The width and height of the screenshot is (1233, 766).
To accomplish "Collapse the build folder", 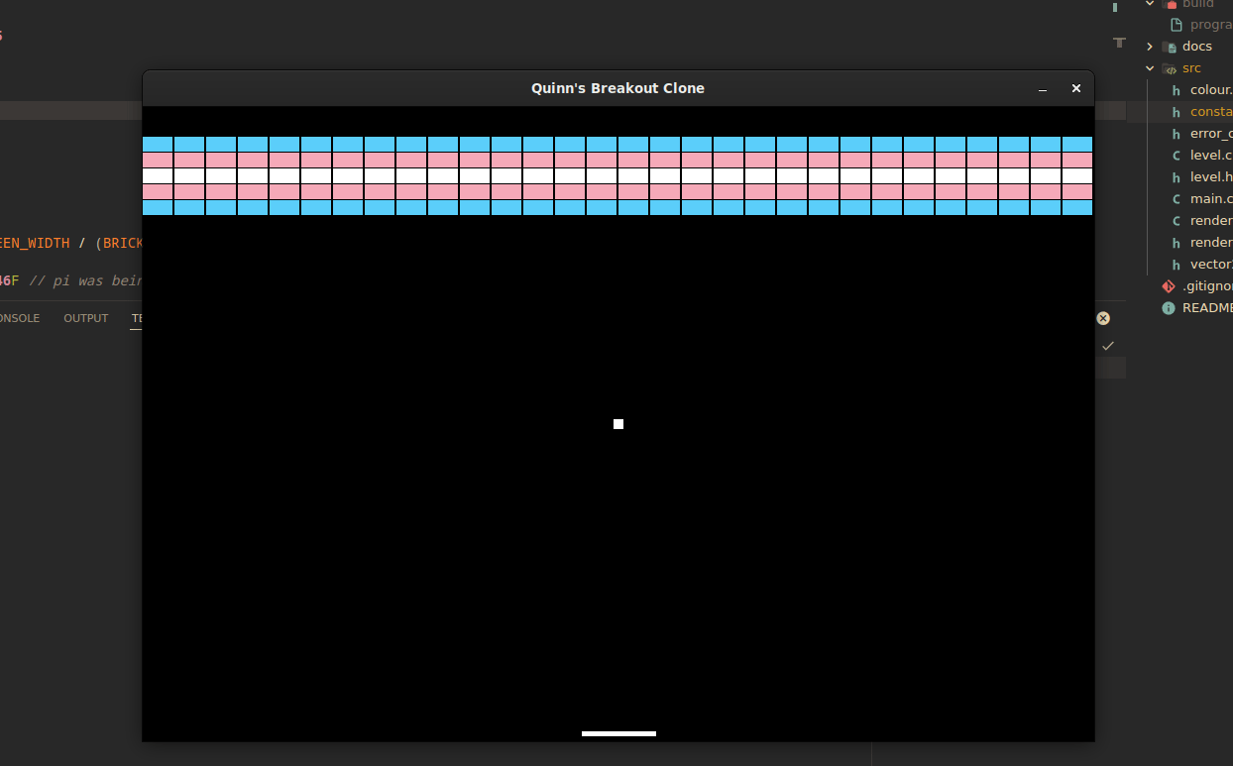I will [x=1149, y=4].
